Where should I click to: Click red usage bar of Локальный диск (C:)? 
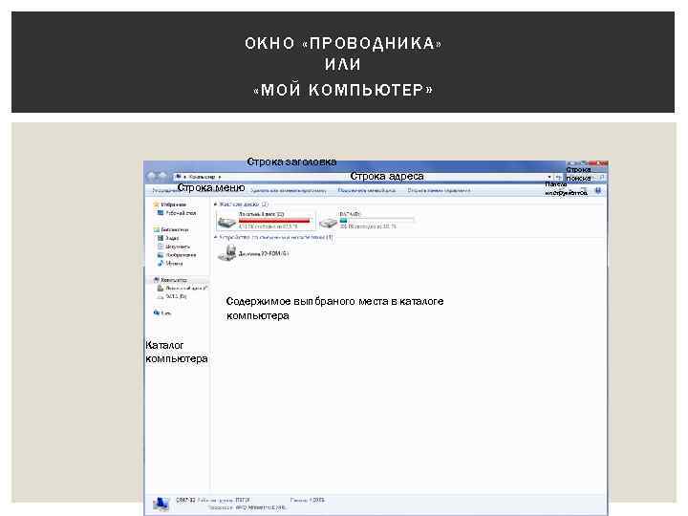(x=274, y=221)
